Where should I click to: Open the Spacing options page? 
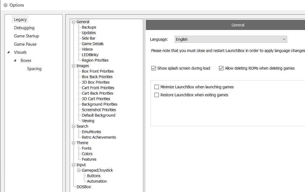[x=34, y=69]
